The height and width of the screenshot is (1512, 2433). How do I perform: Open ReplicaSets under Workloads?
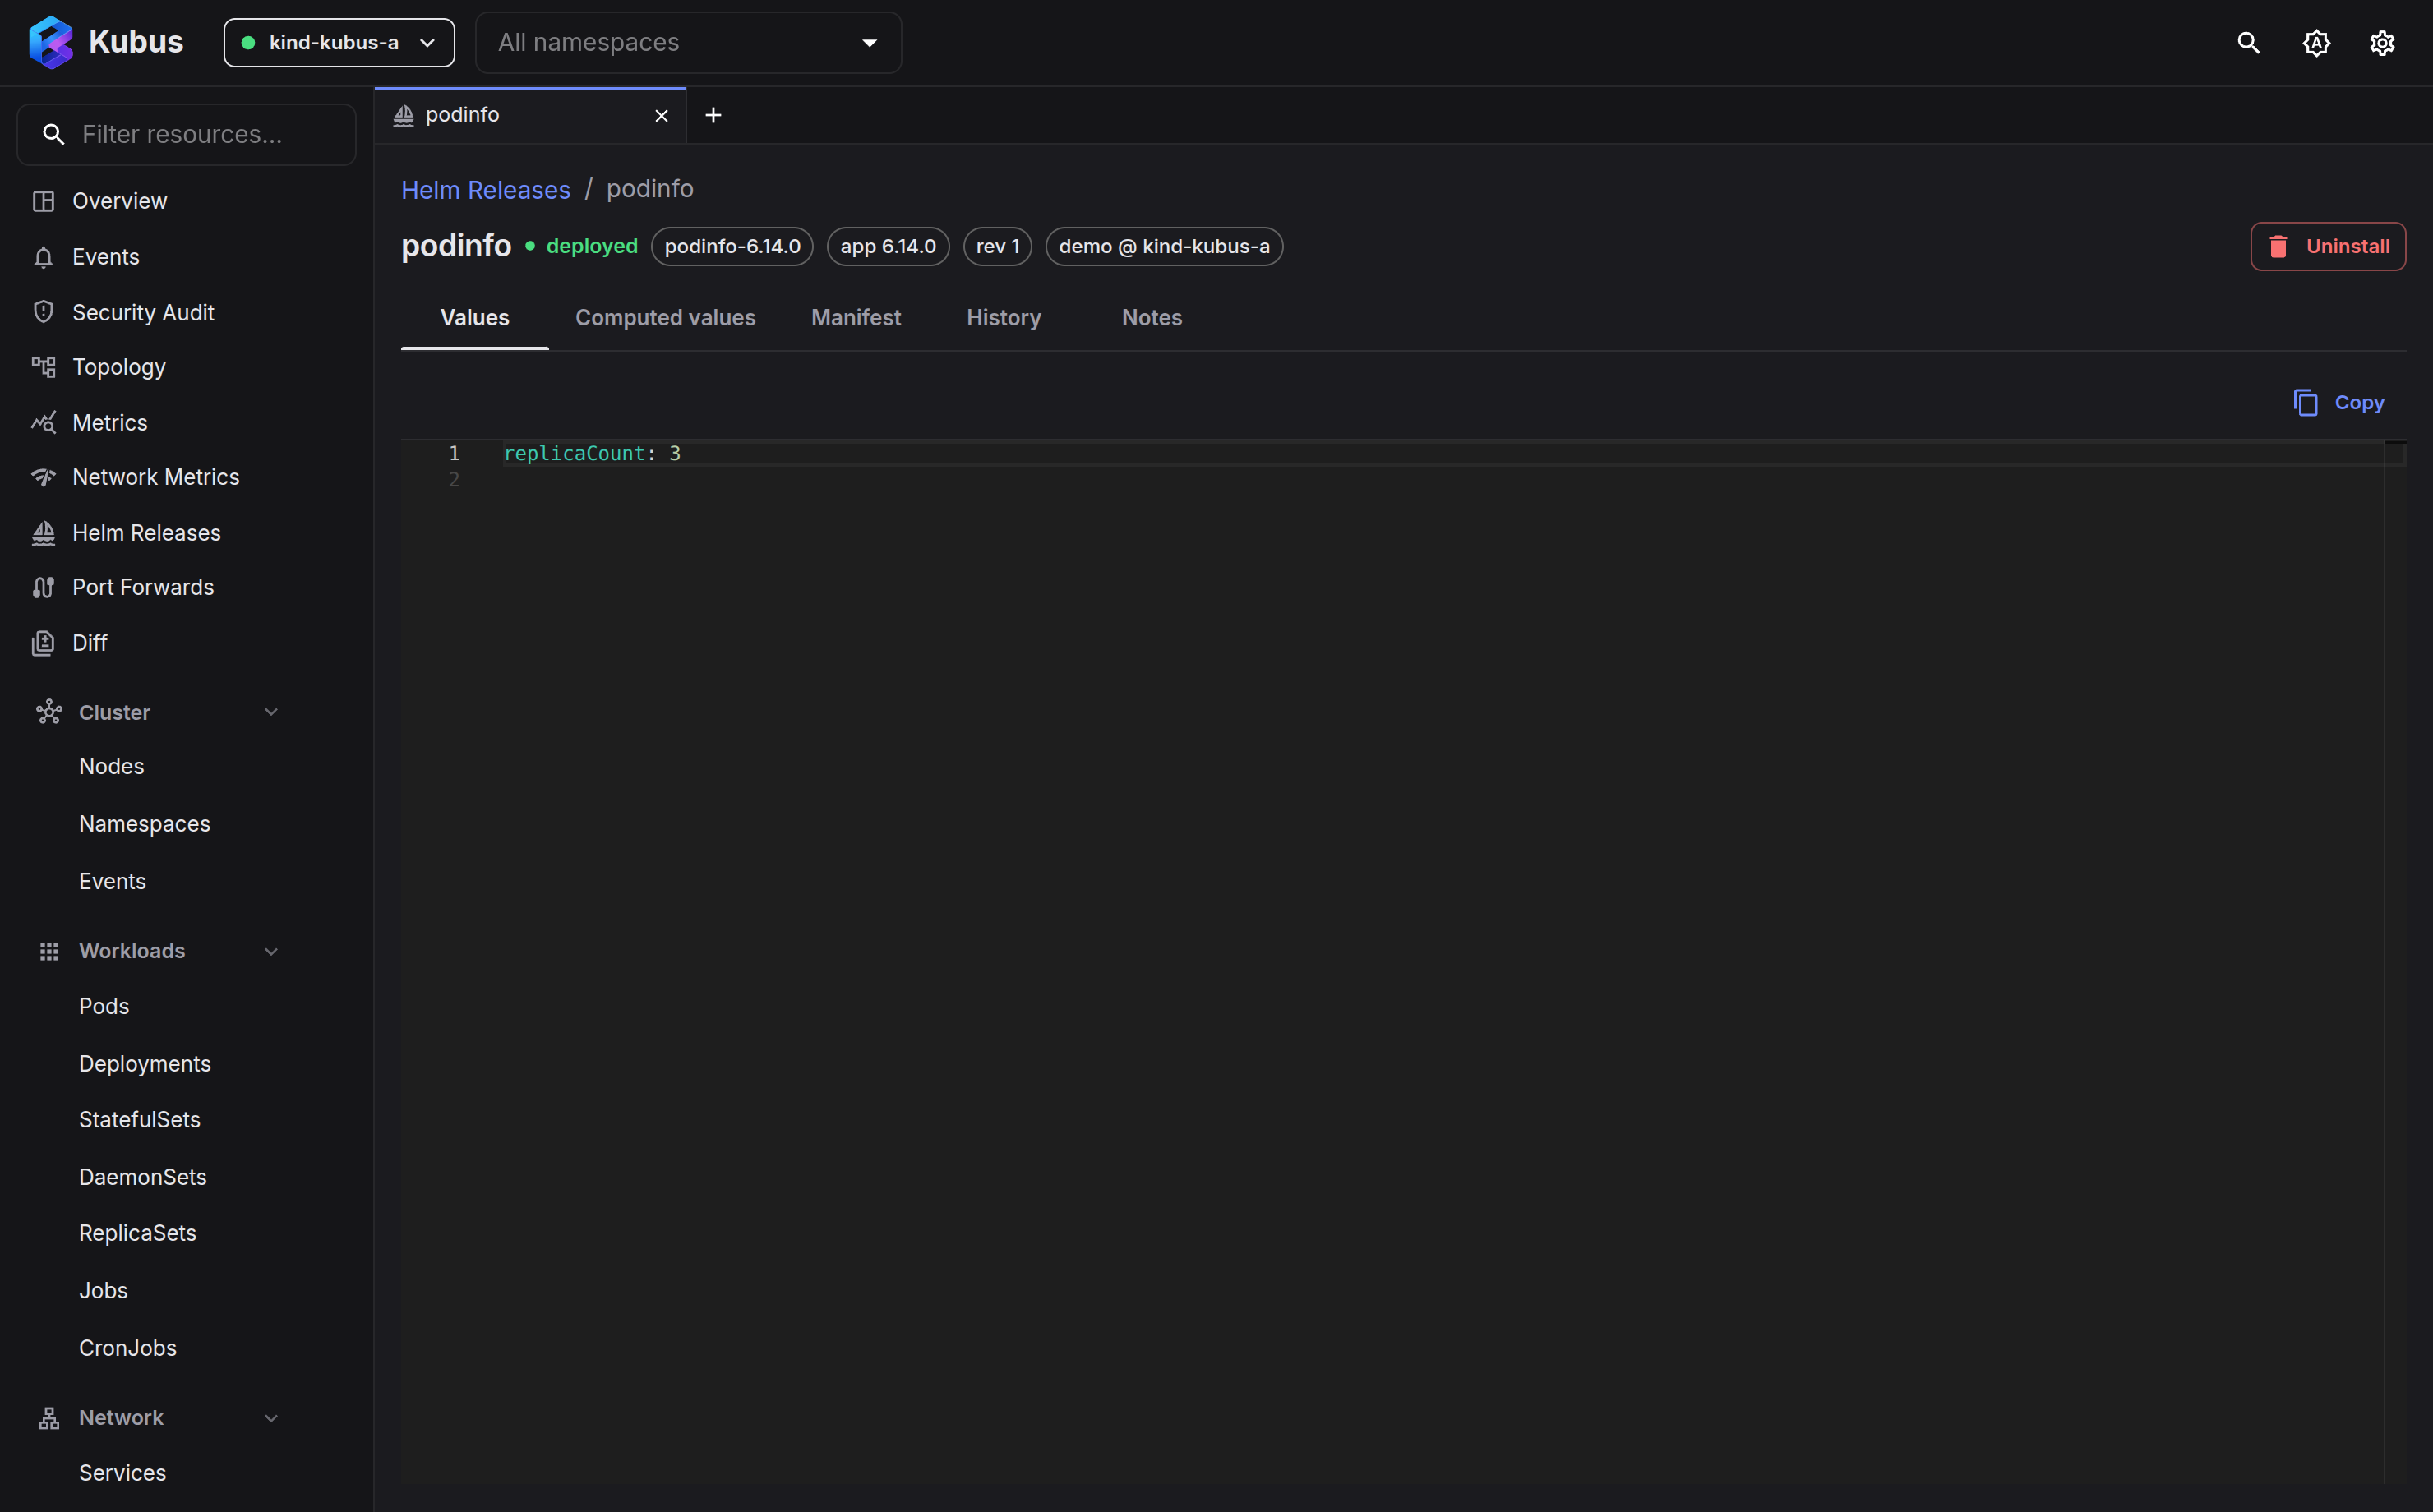tap(138, 1233)
